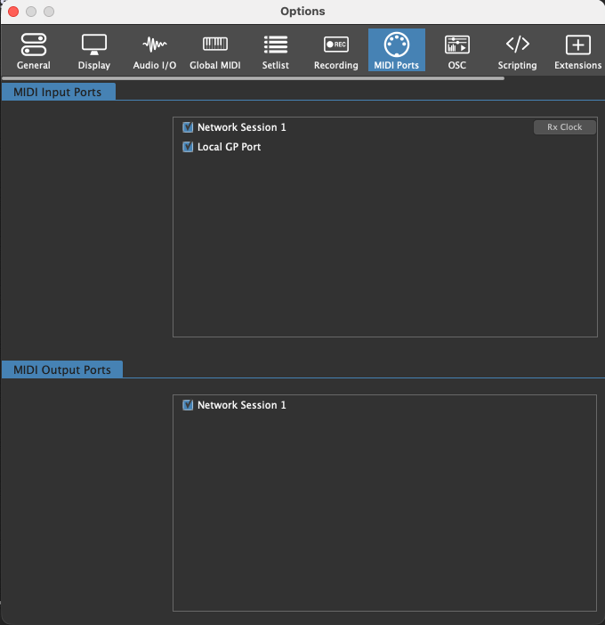Screen dimensions: 605x625
Task: Select Network Session 1 output row label
Action: [x=242, y=405]
